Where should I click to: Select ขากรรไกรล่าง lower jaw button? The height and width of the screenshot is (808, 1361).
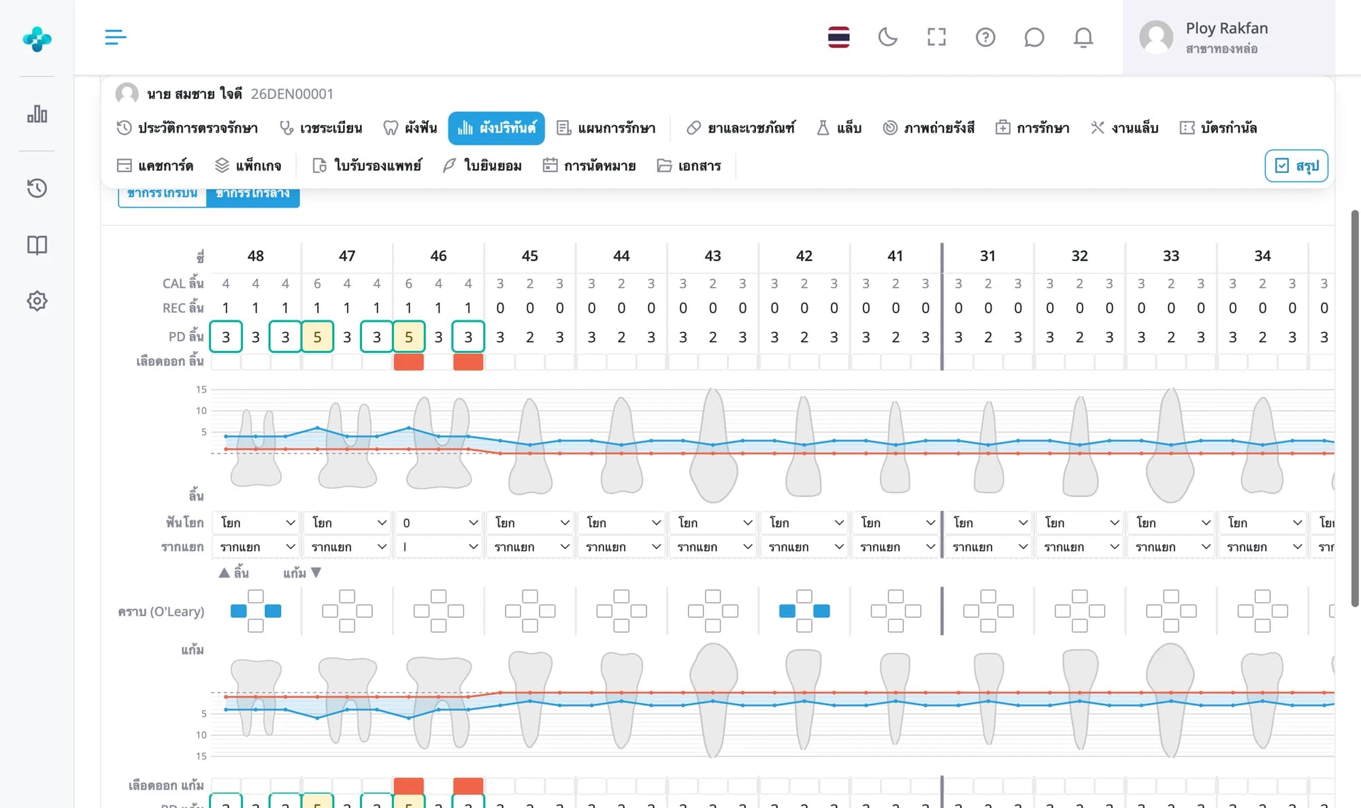pos(253,195)
